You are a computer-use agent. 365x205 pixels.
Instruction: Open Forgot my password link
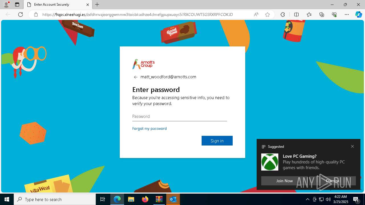click(149, 128)
